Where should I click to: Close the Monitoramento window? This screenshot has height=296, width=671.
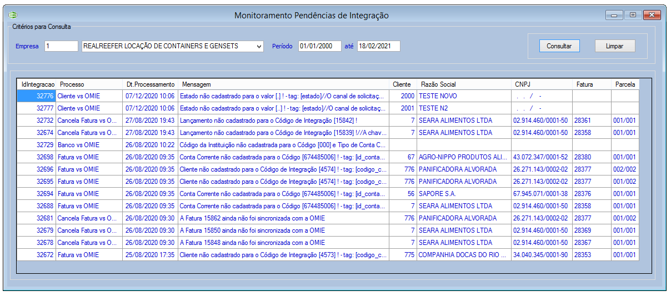click(652, 15)
